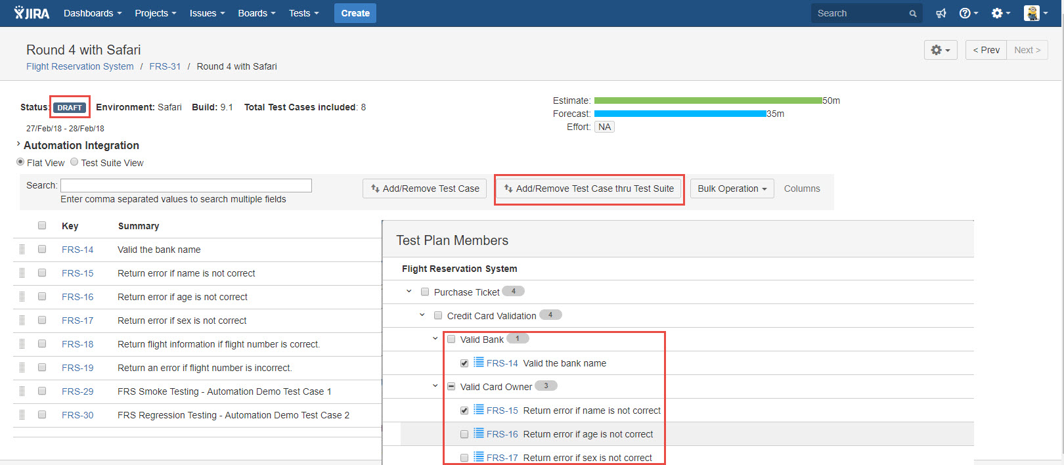Open the Columns link
The height and width of the screenshot is (465, 1064).
click(802, 188)
